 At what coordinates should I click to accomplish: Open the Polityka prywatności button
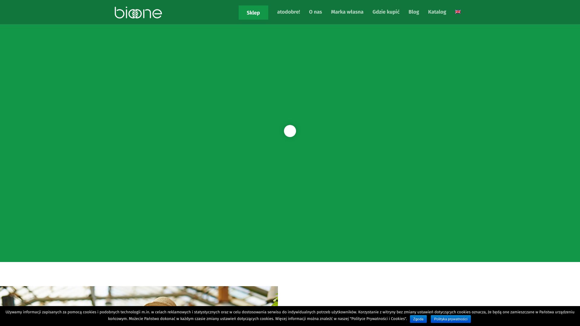coord(451,319)
